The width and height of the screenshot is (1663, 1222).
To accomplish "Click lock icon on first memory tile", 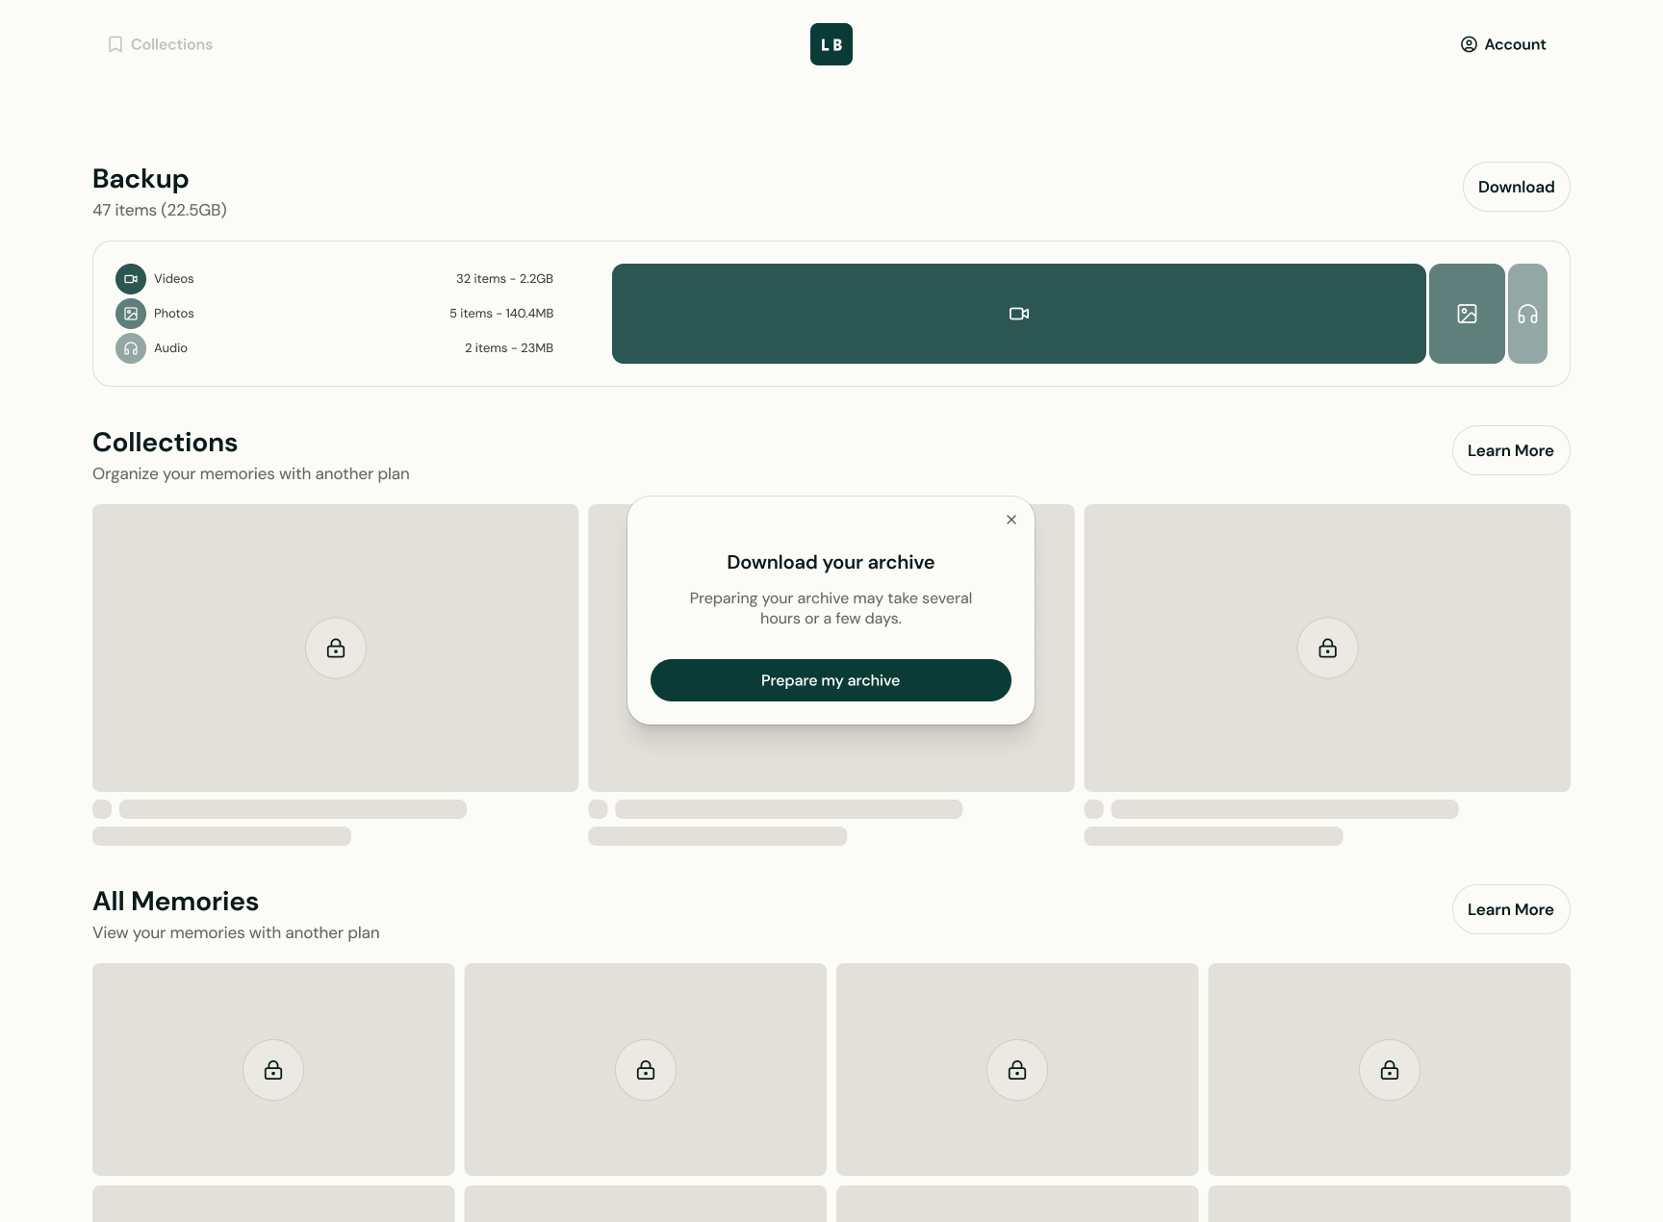I will 273,1070.
